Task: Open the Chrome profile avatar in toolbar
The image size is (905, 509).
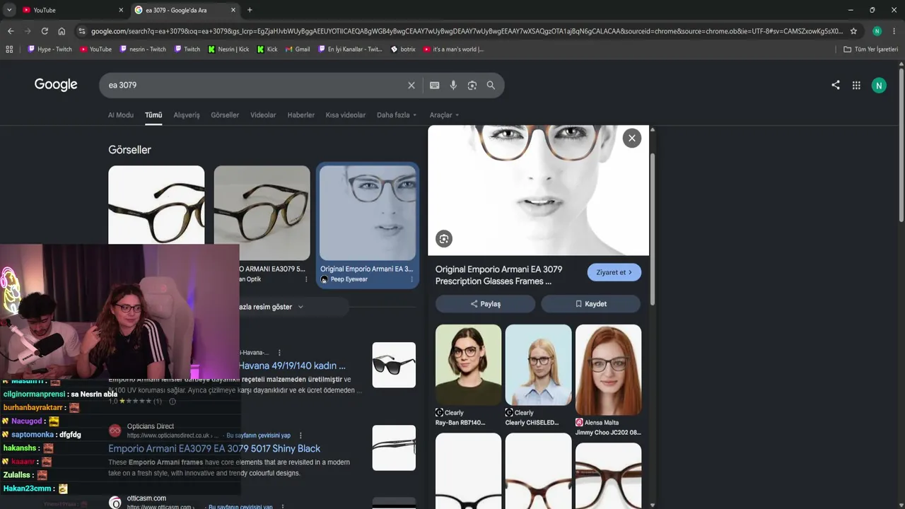Action: point(877,31)
